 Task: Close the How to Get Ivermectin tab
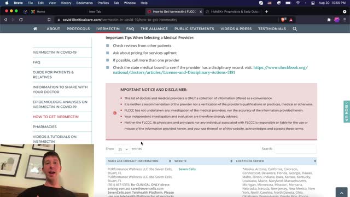[x=201, y=11]
